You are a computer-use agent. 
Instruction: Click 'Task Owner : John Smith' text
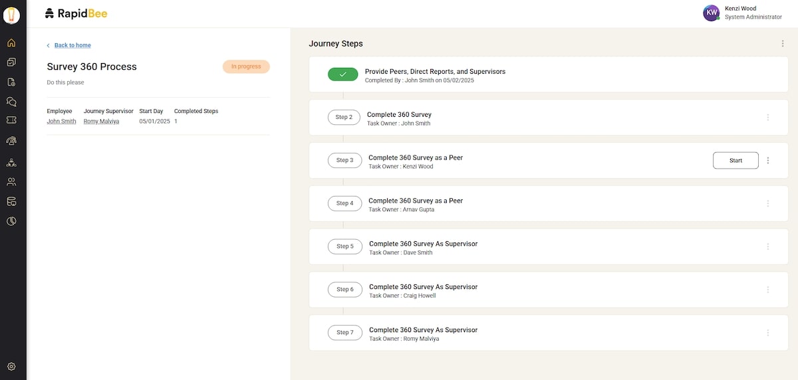398,124
